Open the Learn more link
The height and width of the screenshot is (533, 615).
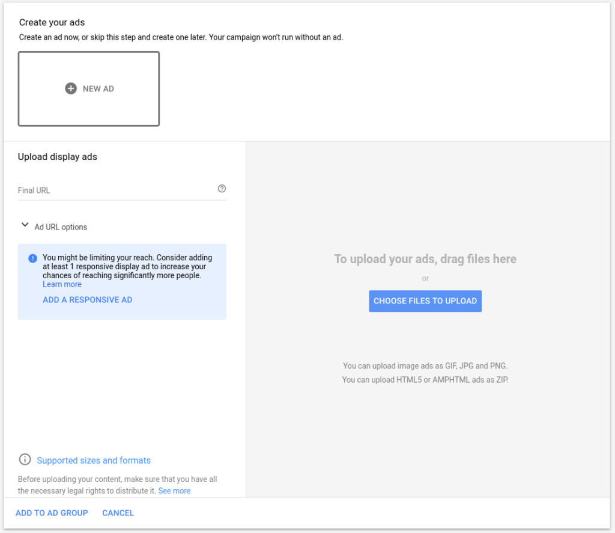(x=62, y=285)
